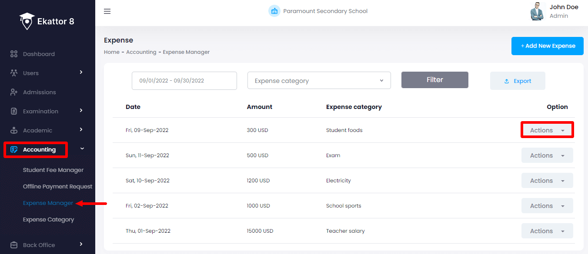Click the Filter button

[434, 80]
